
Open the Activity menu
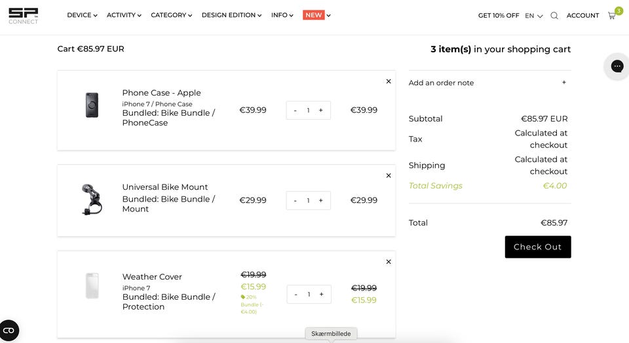pyautogui.click(x=124, y=15)
